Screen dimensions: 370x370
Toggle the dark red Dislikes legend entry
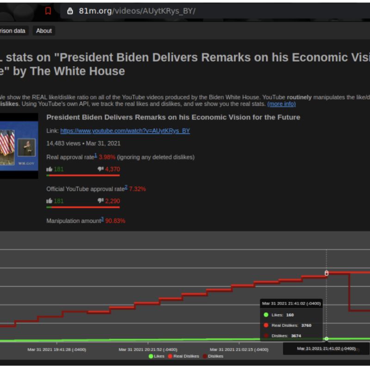tap(212, 356)
